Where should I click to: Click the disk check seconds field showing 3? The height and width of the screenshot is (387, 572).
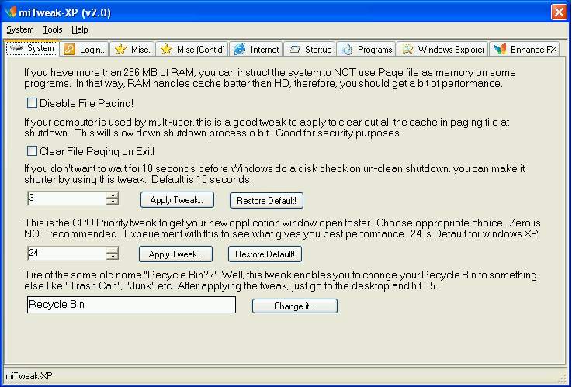[67, 199]
